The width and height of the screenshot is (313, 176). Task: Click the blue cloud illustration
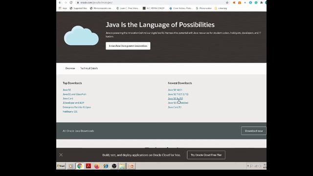click(x=81, y=36)
